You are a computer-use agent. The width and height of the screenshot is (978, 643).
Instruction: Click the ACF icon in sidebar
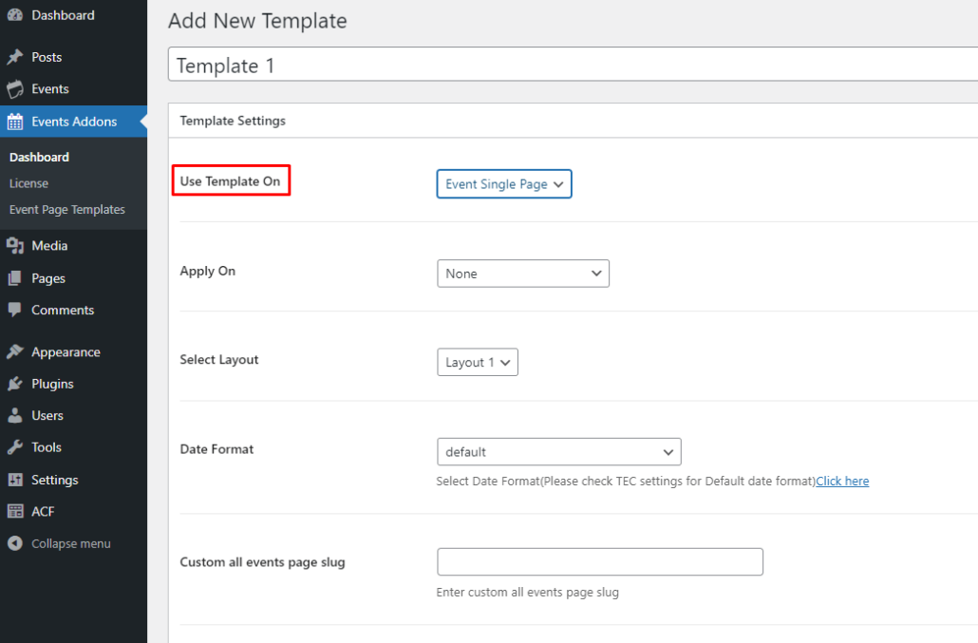[x=15, y=512]
